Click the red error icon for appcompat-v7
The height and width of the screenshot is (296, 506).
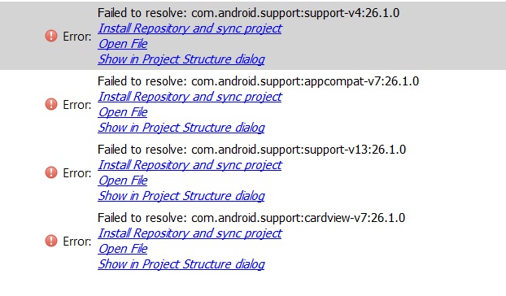[51, 104]
